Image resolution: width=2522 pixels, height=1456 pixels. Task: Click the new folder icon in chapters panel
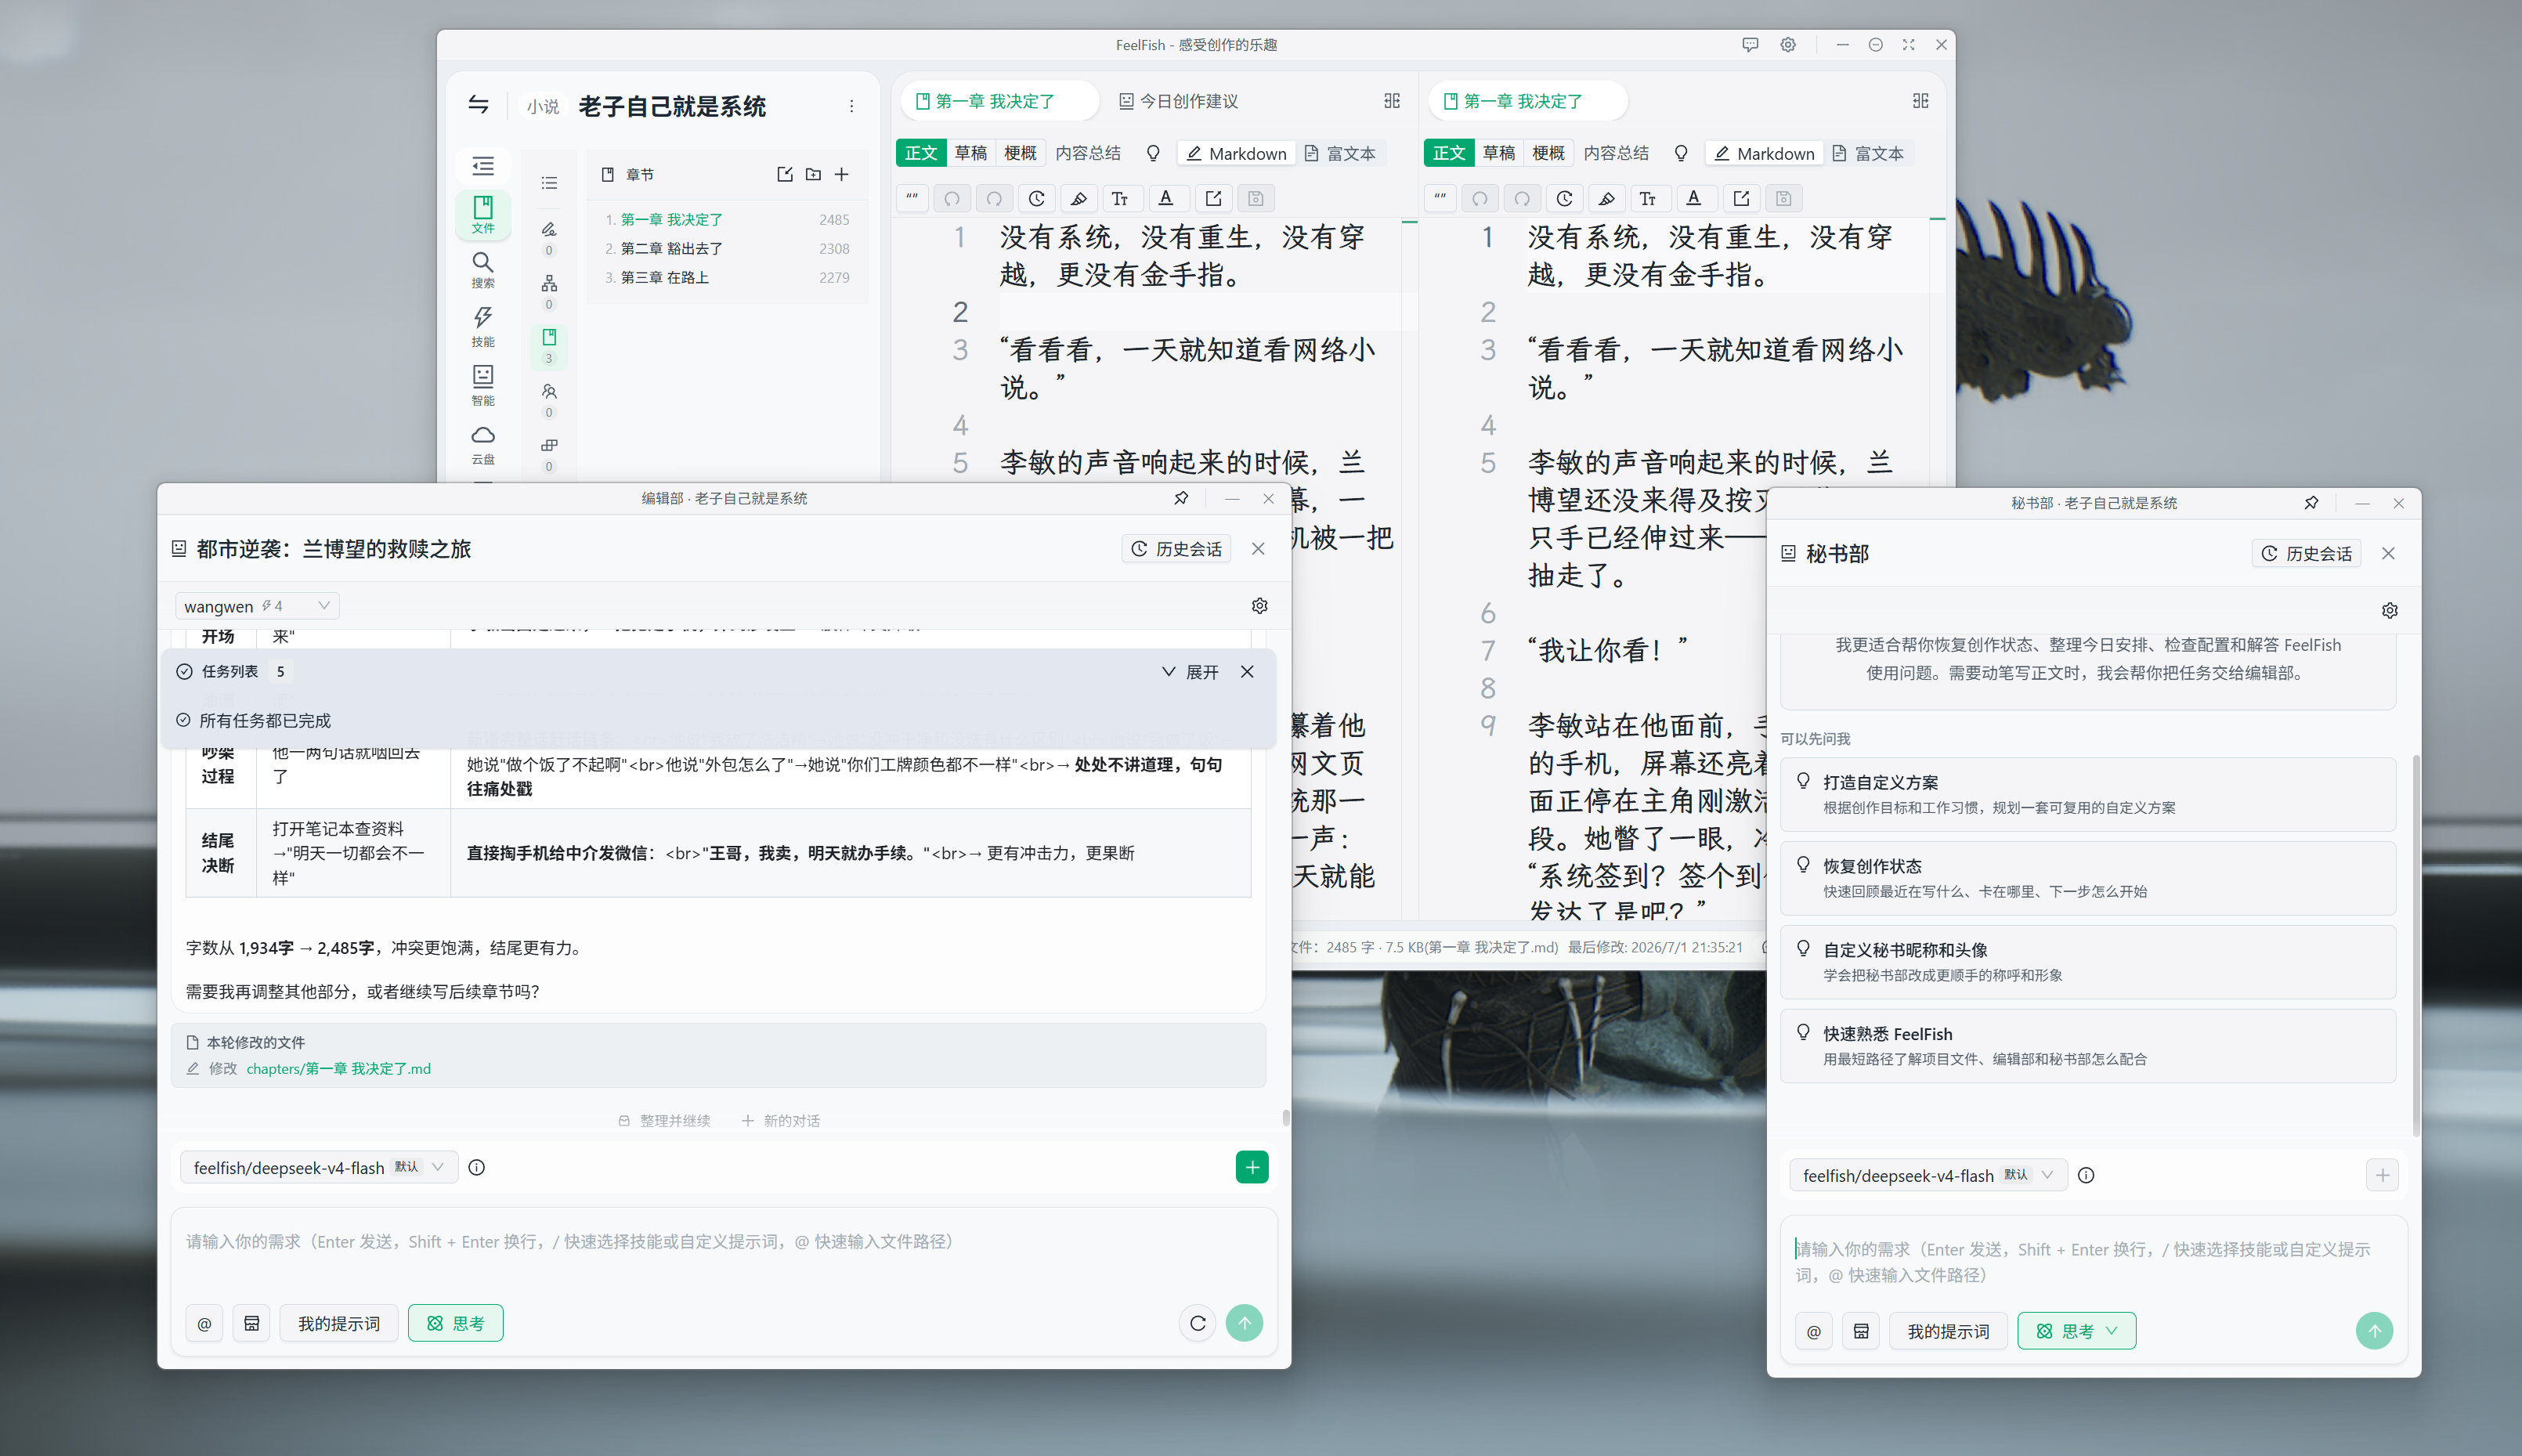pos(813,174)
